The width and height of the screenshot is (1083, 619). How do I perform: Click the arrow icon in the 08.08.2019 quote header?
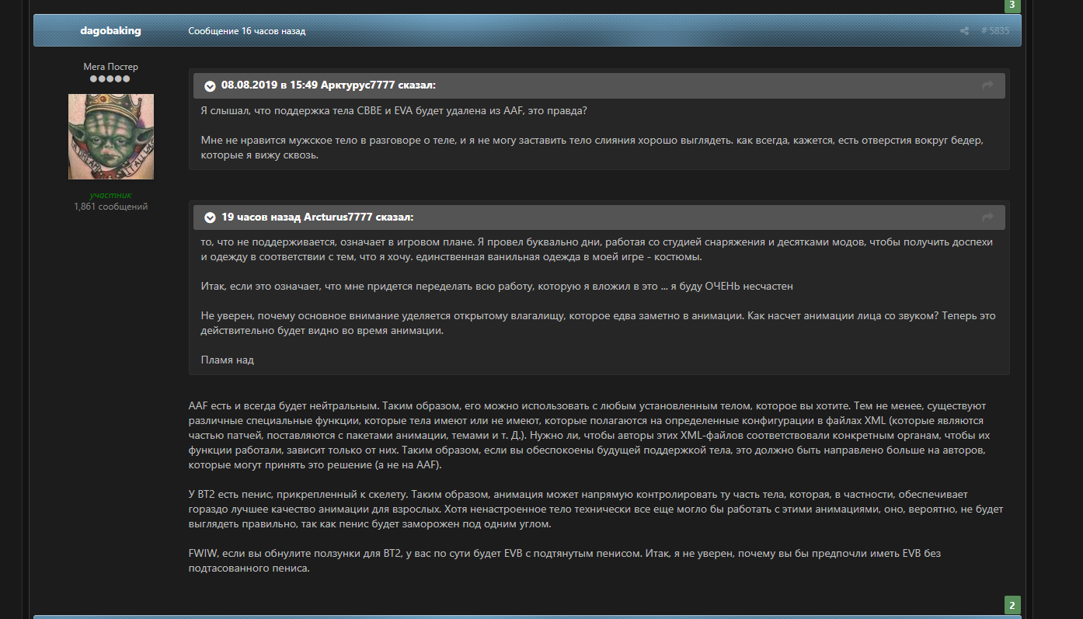coord(987,85)
